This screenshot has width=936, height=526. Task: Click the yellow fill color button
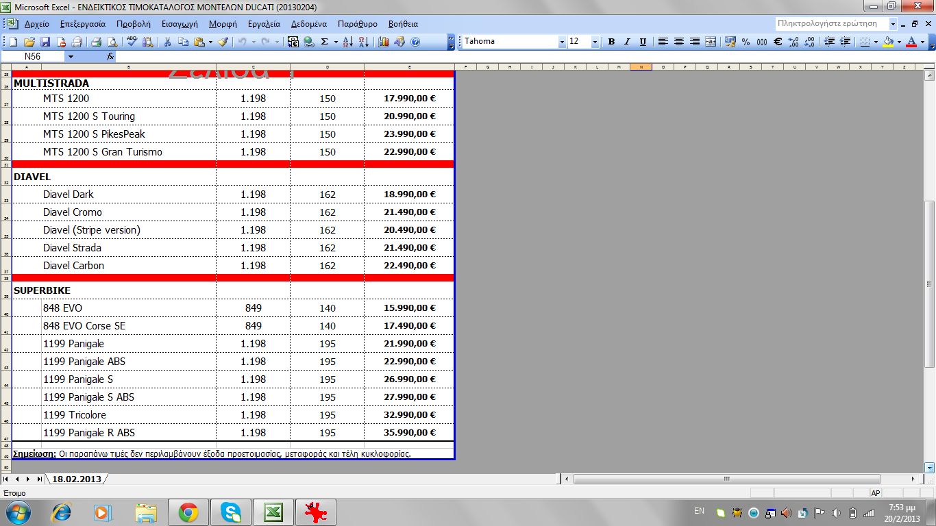pos(888,42)
